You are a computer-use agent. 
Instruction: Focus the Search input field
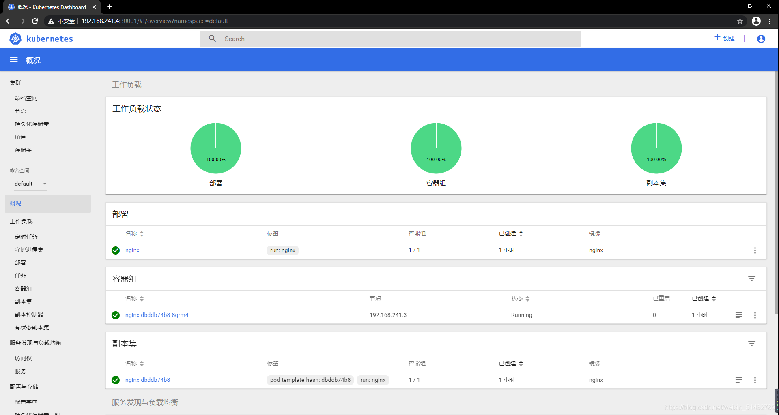[390, 39]
